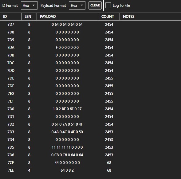
Task: Select the row with ID 7D2
Action: click(x=90, y=124)
